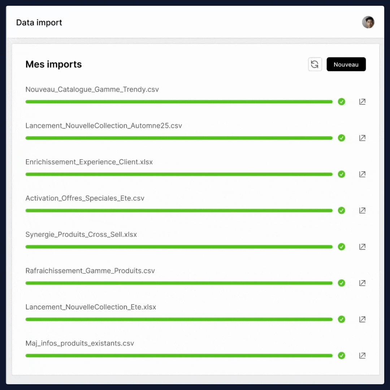
Task: Click the Mes imports heading
Action: [53, 64]
